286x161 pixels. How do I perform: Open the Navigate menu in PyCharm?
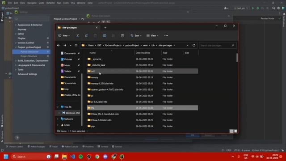(x=32, y=3)
